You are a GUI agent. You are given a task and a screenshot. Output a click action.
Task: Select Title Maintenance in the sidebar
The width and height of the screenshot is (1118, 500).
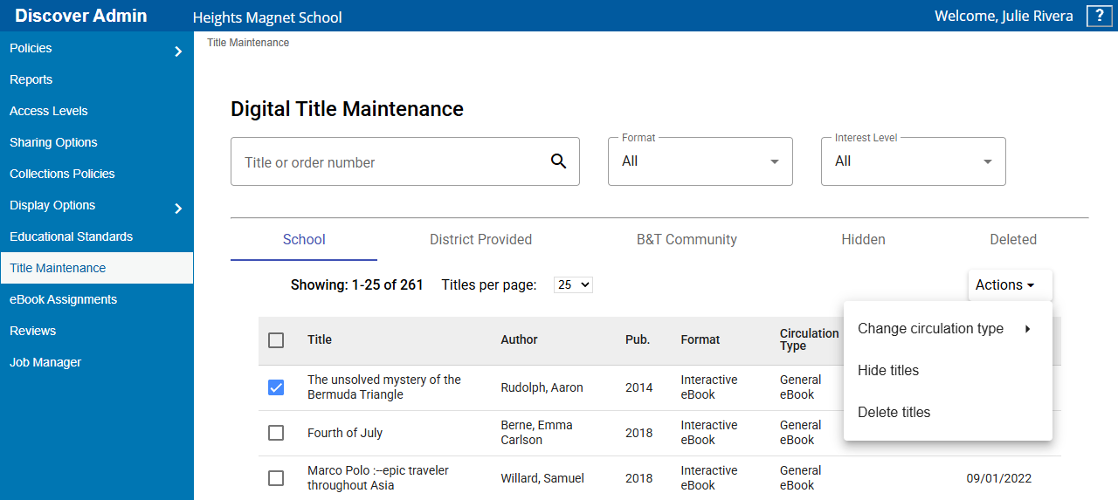coord(96,268)
